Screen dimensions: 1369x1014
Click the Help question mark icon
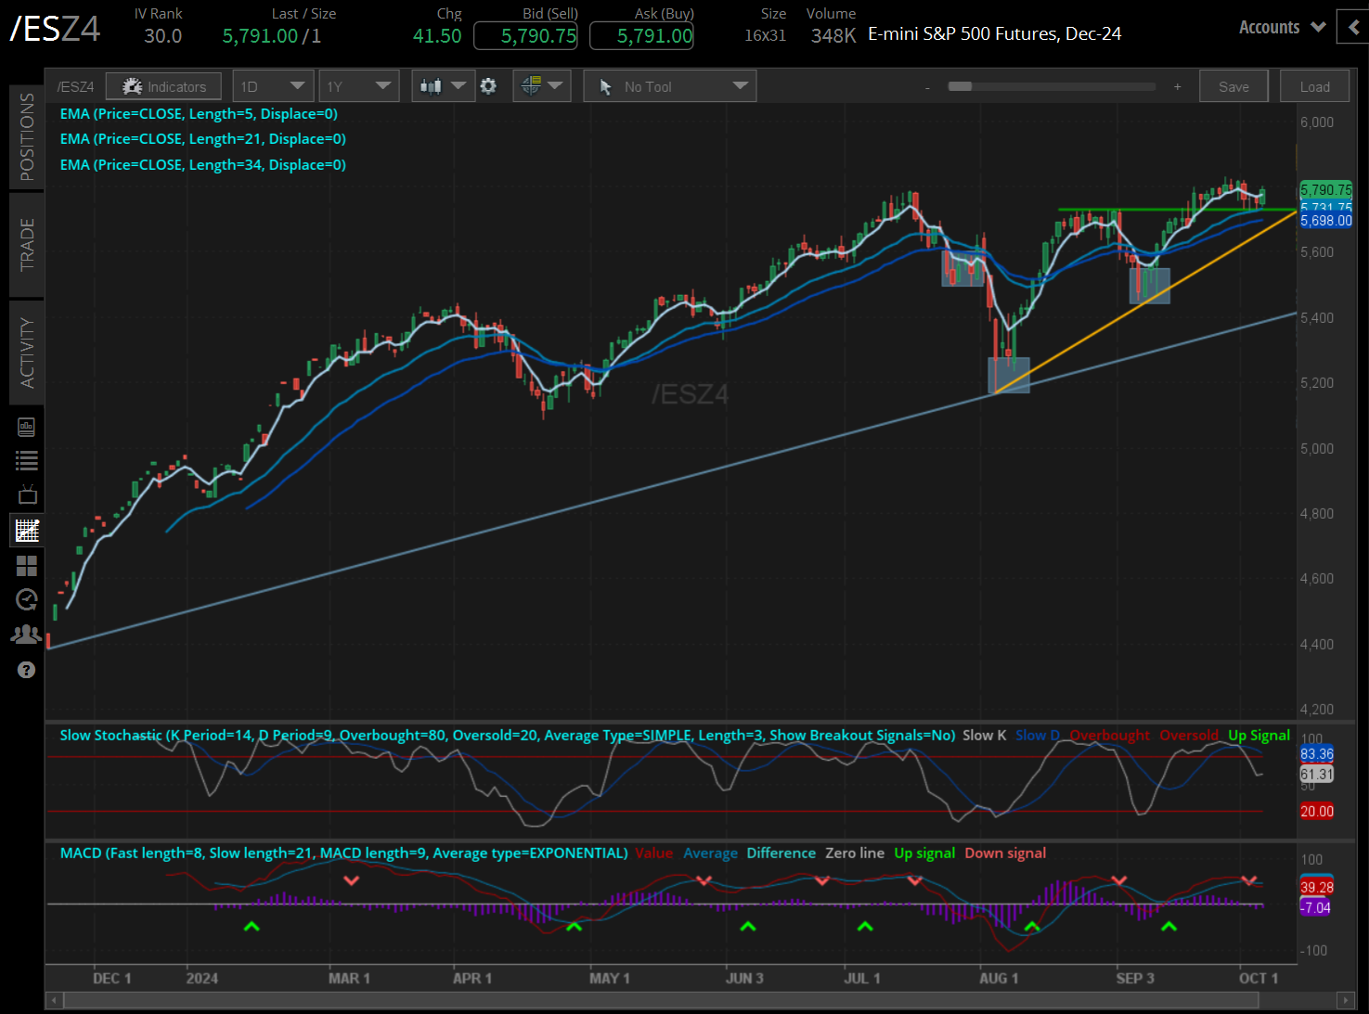[26, 670]
